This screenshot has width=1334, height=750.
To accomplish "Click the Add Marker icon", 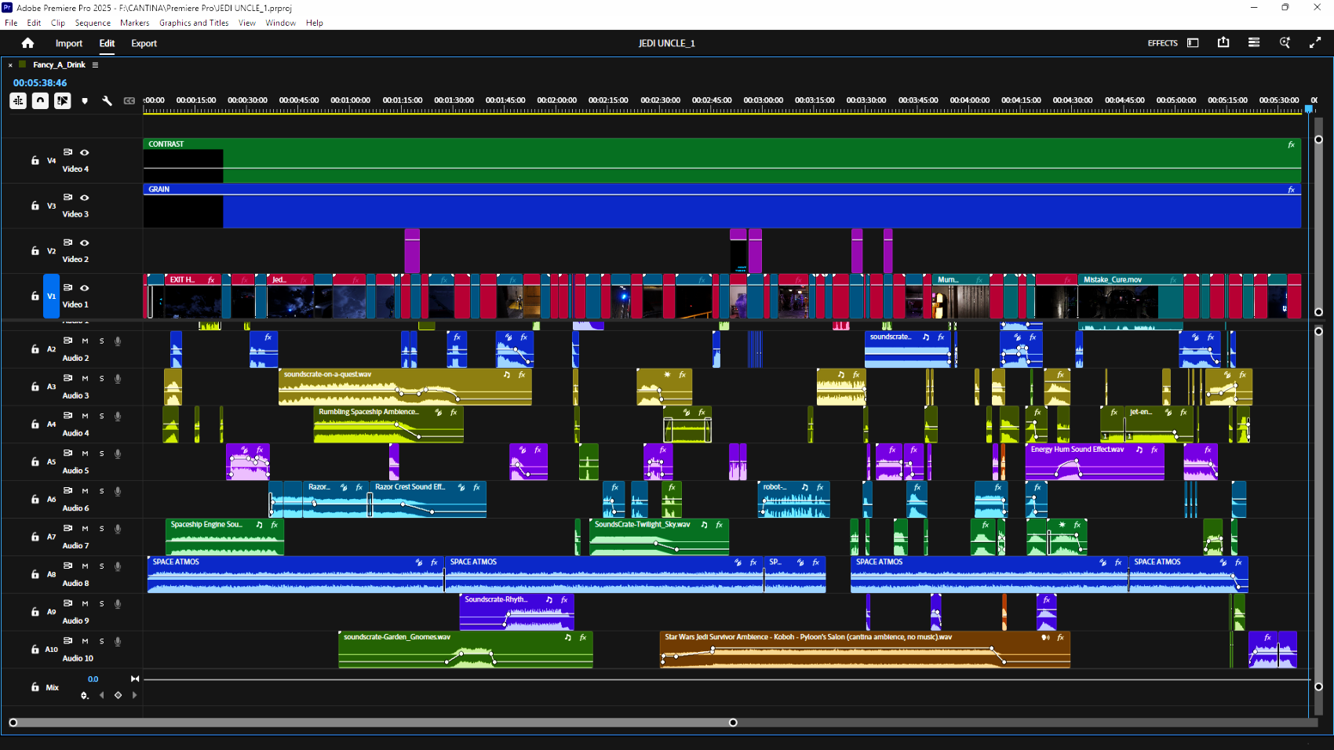I will tap(85, 101).
